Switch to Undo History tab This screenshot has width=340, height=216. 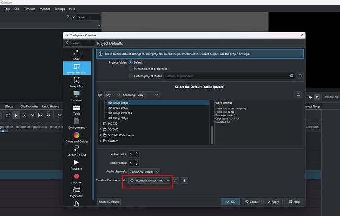(51, 106)
